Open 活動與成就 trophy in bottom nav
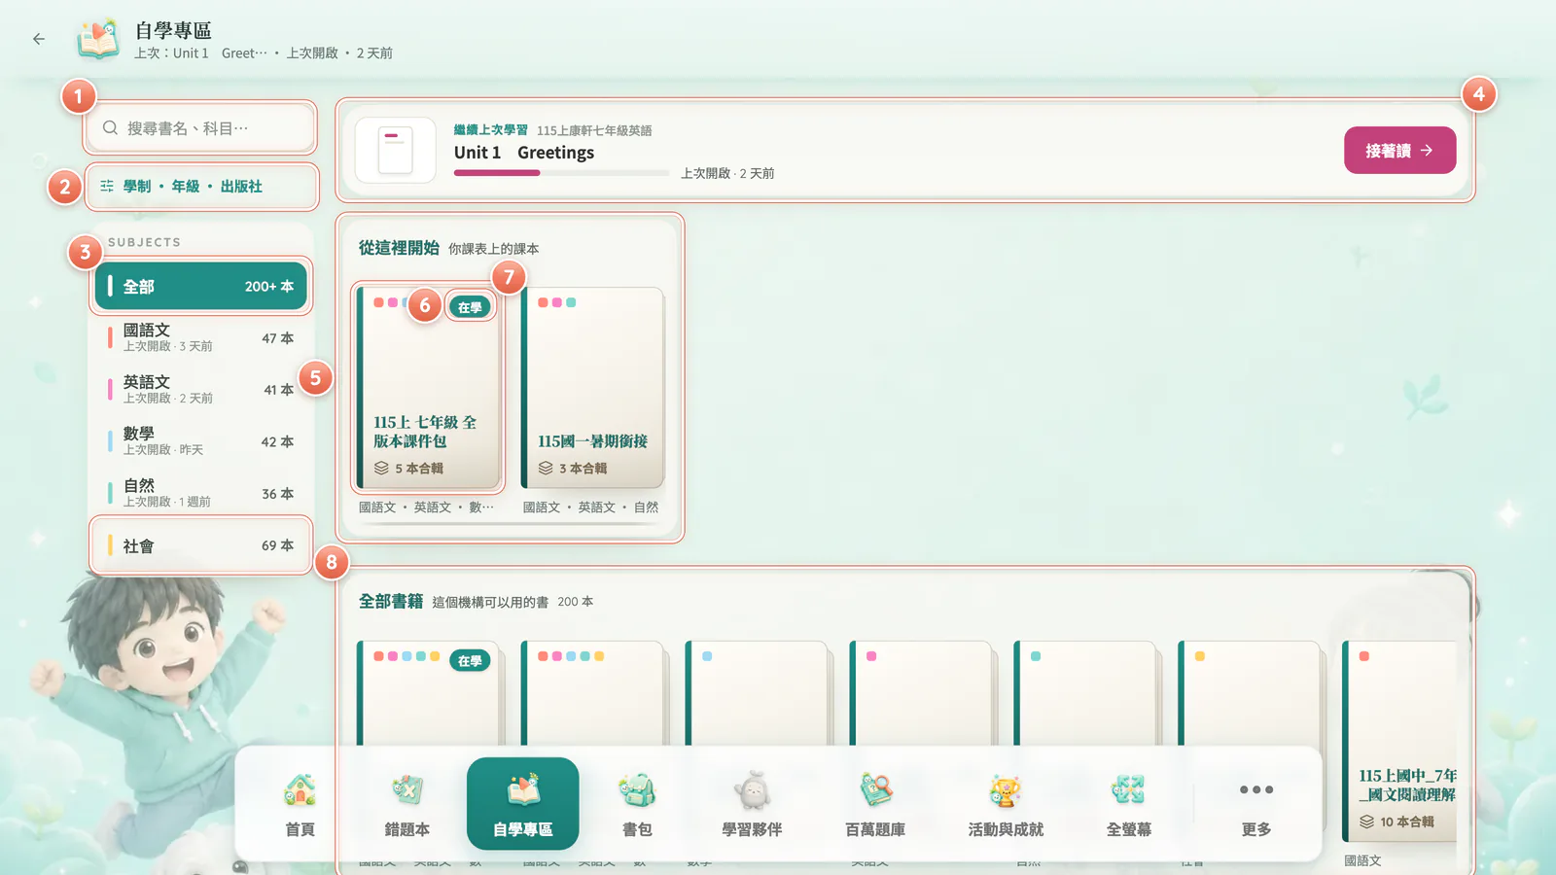This screenshot has height=875, width=1556. pyautogui.click(x=1006, y=804)
